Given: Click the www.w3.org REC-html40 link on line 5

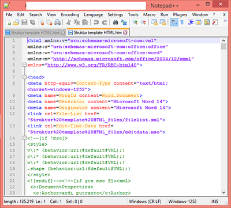Looking at the screenshot, I should coord(92,65).
